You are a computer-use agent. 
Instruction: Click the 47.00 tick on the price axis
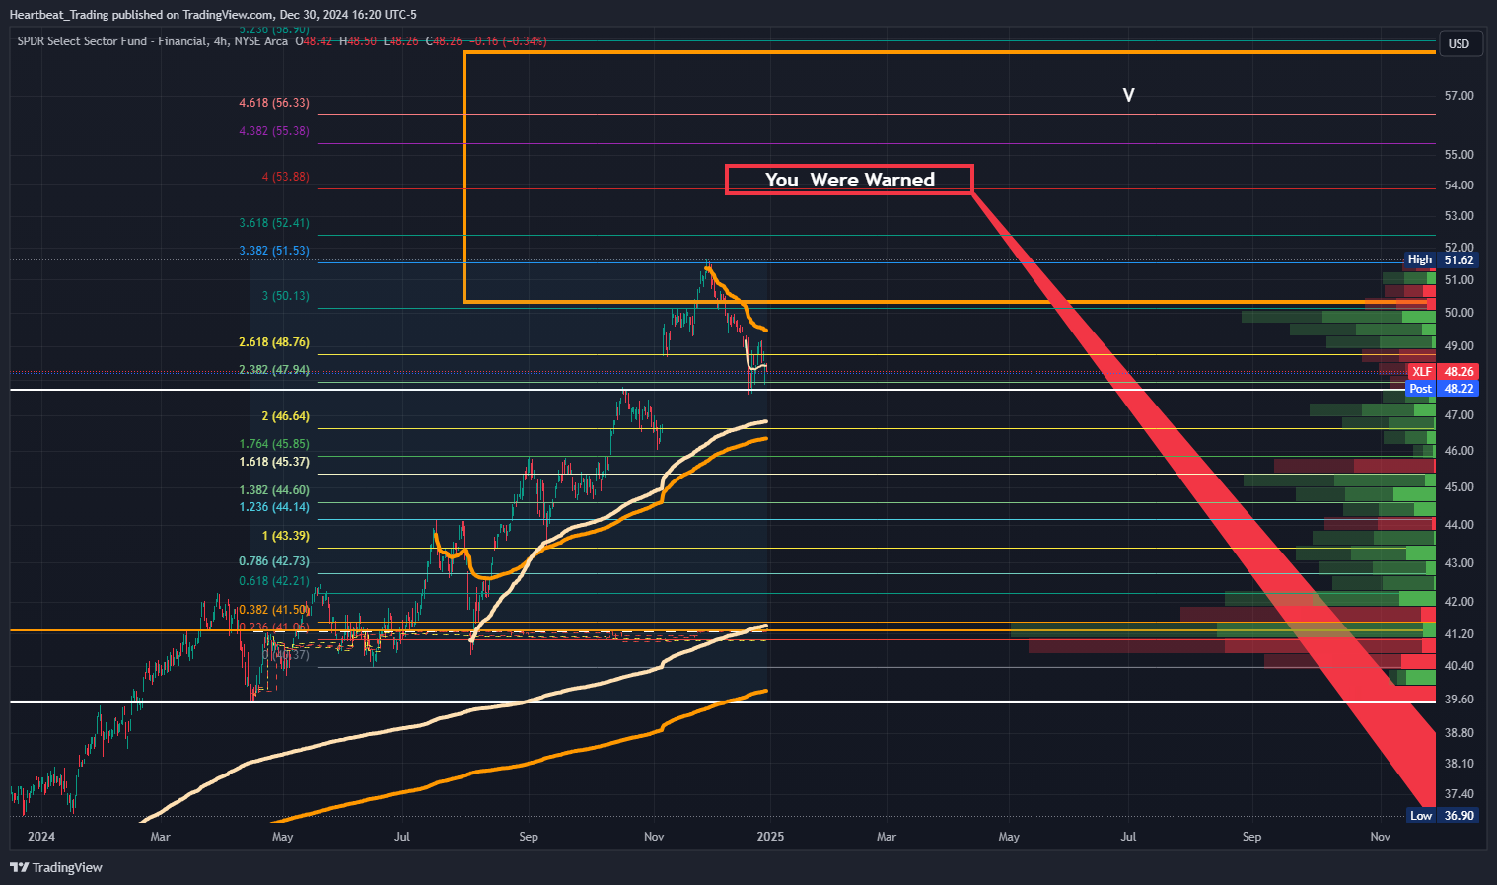pos(1460,415)
